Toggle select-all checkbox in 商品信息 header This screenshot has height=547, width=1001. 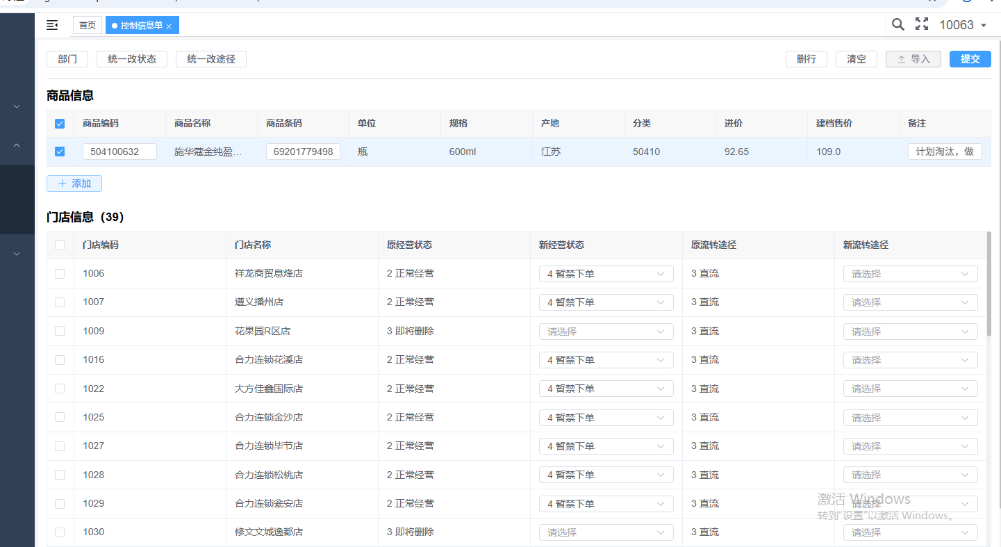point(60,124)
